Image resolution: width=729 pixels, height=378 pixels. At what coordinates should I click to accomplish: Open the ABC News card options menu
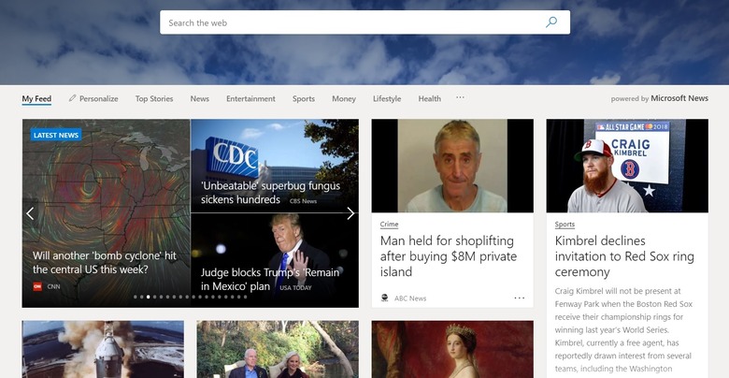coord(520,298)
